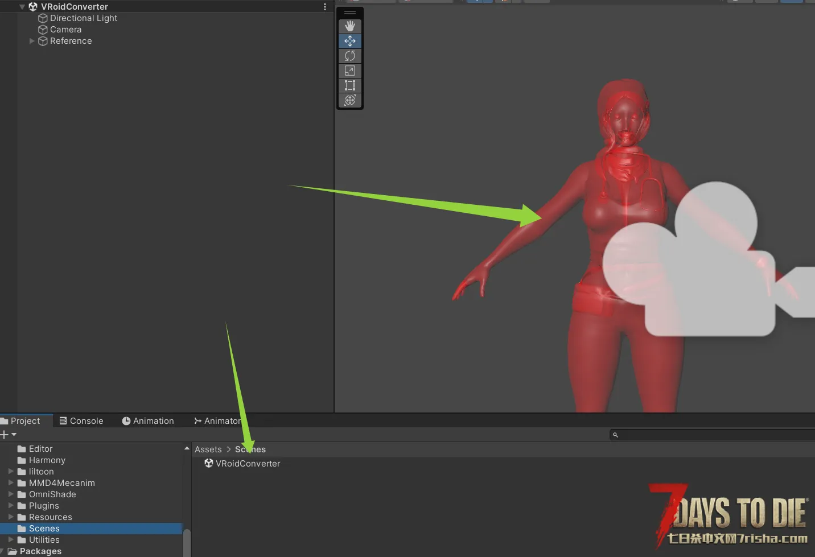
Task: Select the Scenes folder
Action: tap(91, 529)
